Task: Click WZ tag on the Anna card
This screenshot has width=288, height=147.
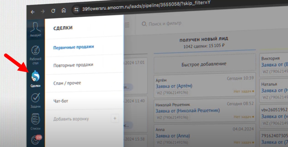Action: (172, 142)
